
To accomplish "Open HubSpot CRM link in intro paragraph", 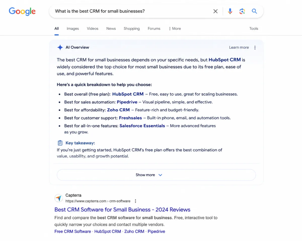I will (x=225, y=60).
